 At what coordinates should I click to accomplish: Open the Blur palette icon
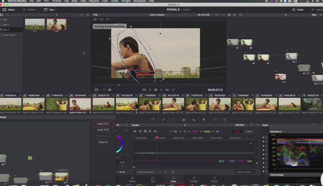point(194,120)
